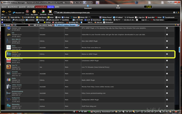
Task: Switch to the WD TV Live Config tab
Action: 43,25
